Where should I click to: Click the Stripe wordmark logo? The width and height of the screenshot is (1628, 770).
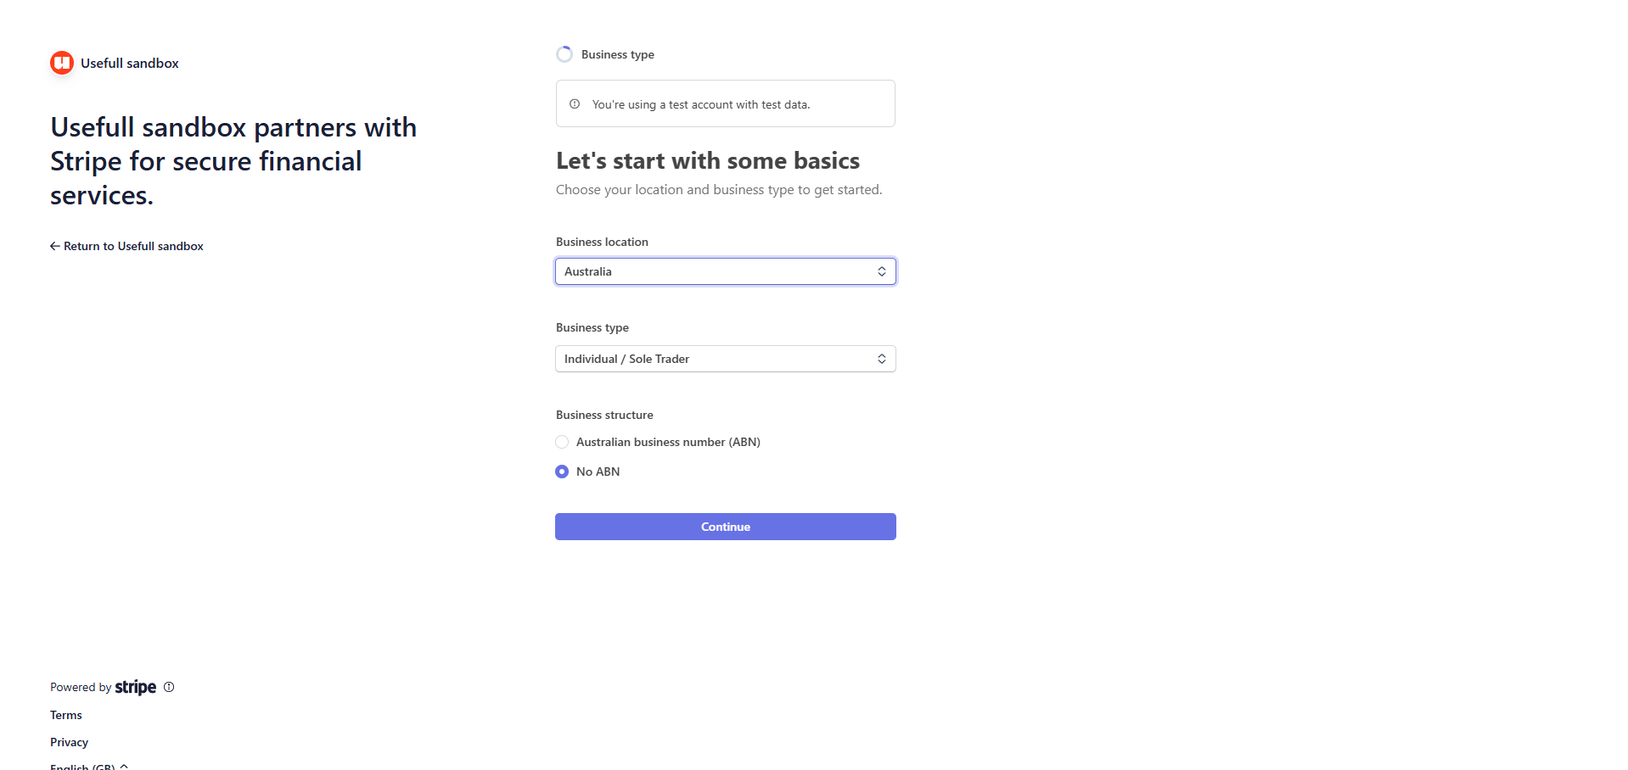click(135, 687)
